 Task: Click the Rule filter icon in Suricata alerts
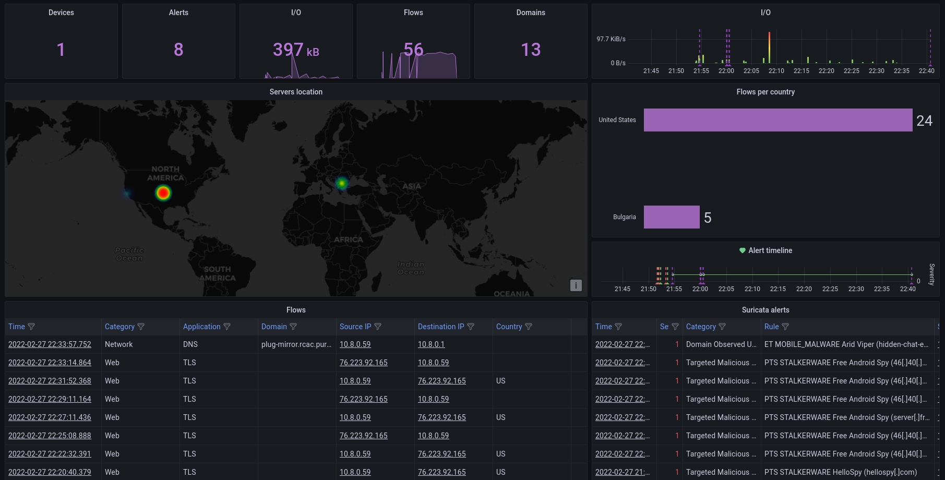point(785,327)
